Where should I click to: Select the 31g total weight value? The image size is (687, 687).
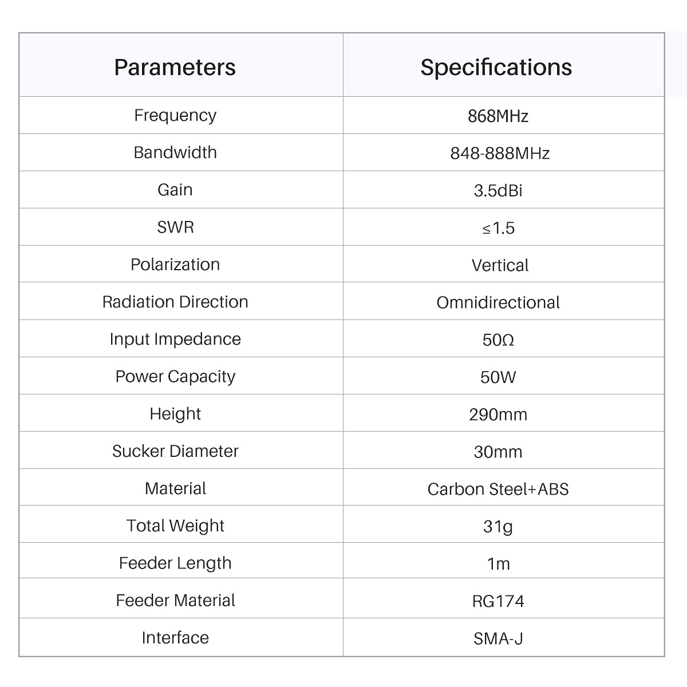click(x=498, y=526)
